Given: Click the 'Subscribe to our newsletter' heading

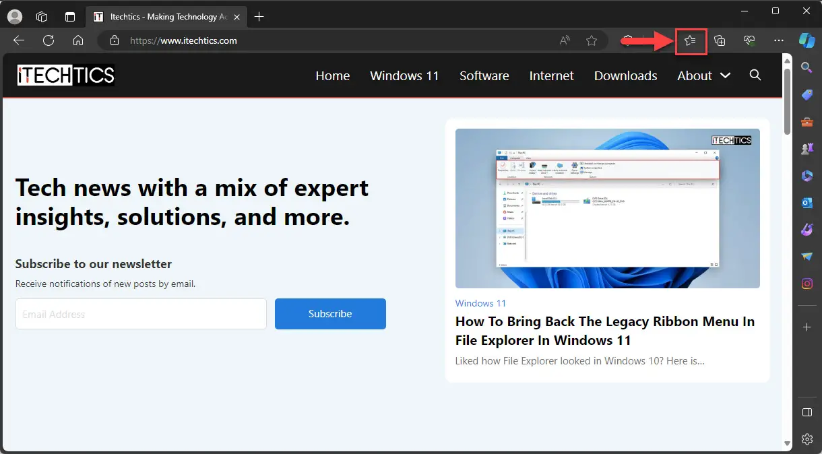Looking at the screenshot, I should (x=94, y=264).
